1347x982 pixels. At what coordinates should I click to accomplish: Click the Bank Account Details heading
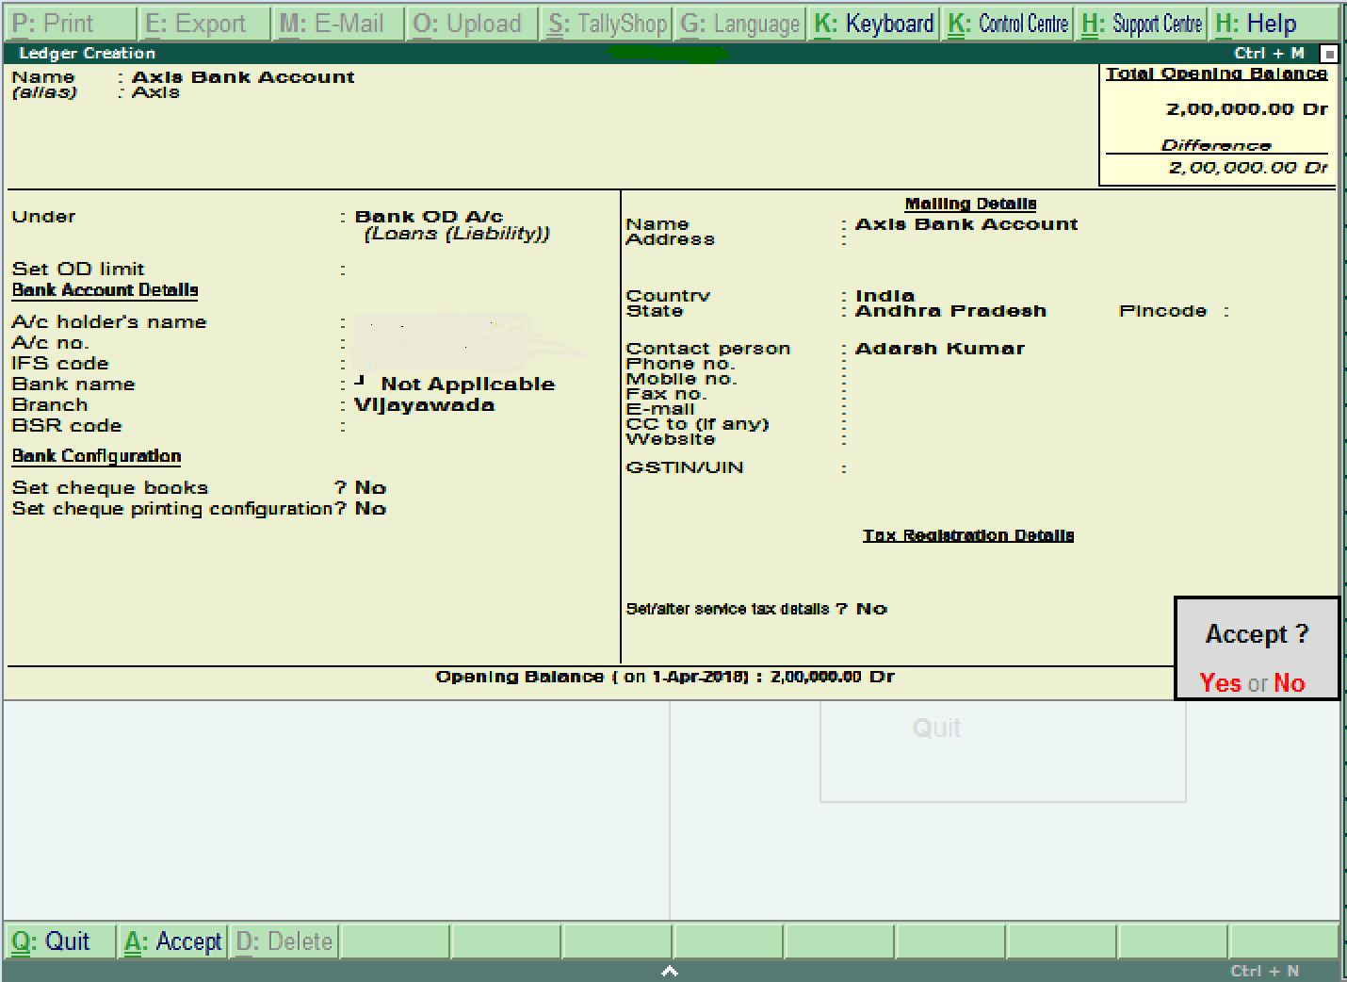click(x=105, y=290)
